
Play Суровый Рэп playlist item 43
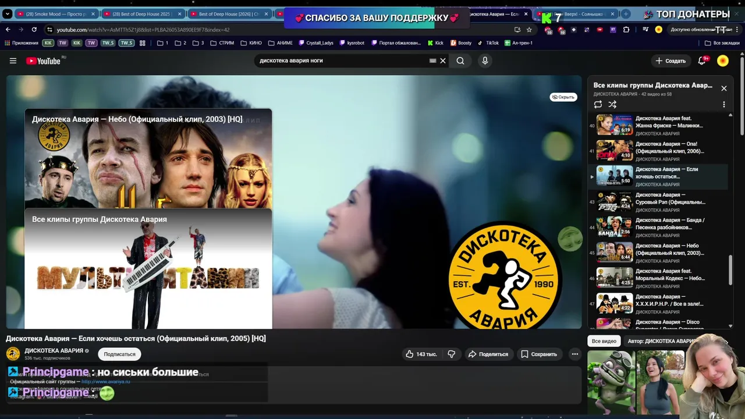(659, 202)
